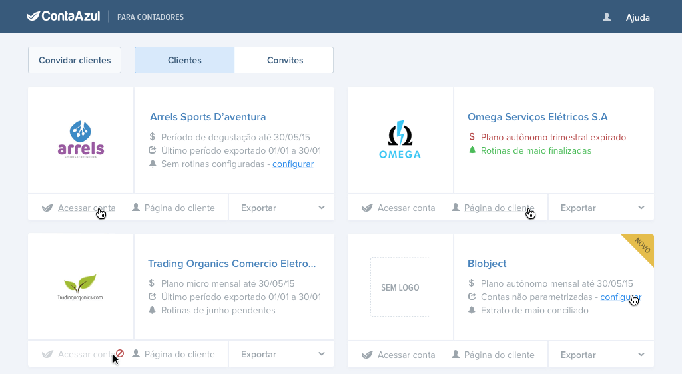Click the bell routines icon on Arrels card

(153, 164)
